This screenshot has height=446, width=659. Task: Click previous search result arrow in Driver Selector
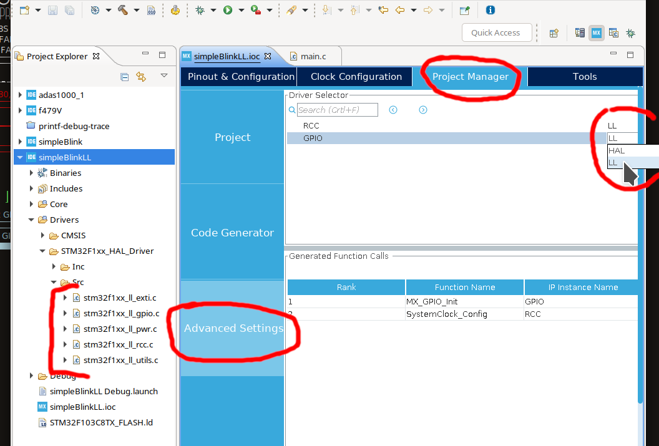pos(393,110)
